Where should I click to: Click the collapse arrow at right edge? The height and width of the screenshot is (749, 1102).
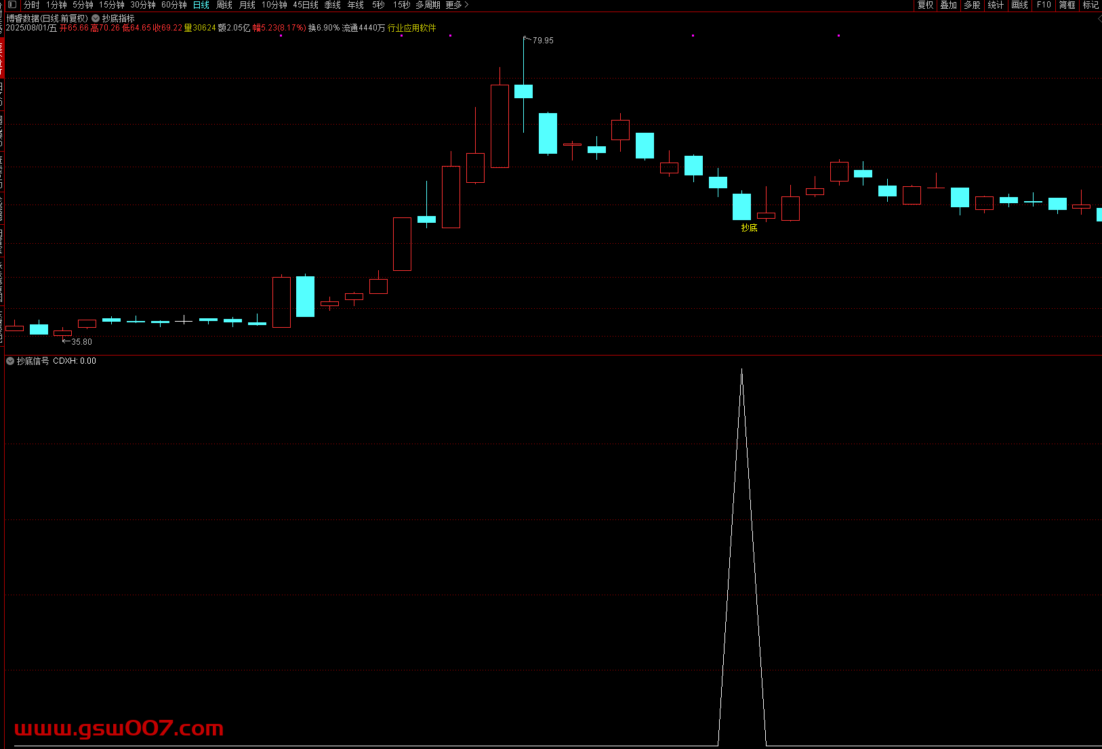(1098, 18)
